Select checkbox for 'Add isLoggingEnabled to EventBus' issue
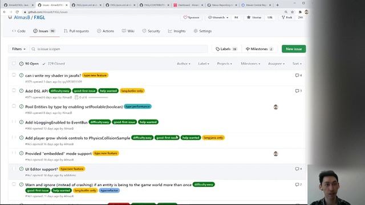365x205 pixels. (x=14, y=121)
